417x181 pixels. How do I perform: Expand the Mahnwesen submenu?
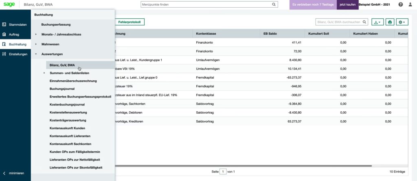(36, 44)
